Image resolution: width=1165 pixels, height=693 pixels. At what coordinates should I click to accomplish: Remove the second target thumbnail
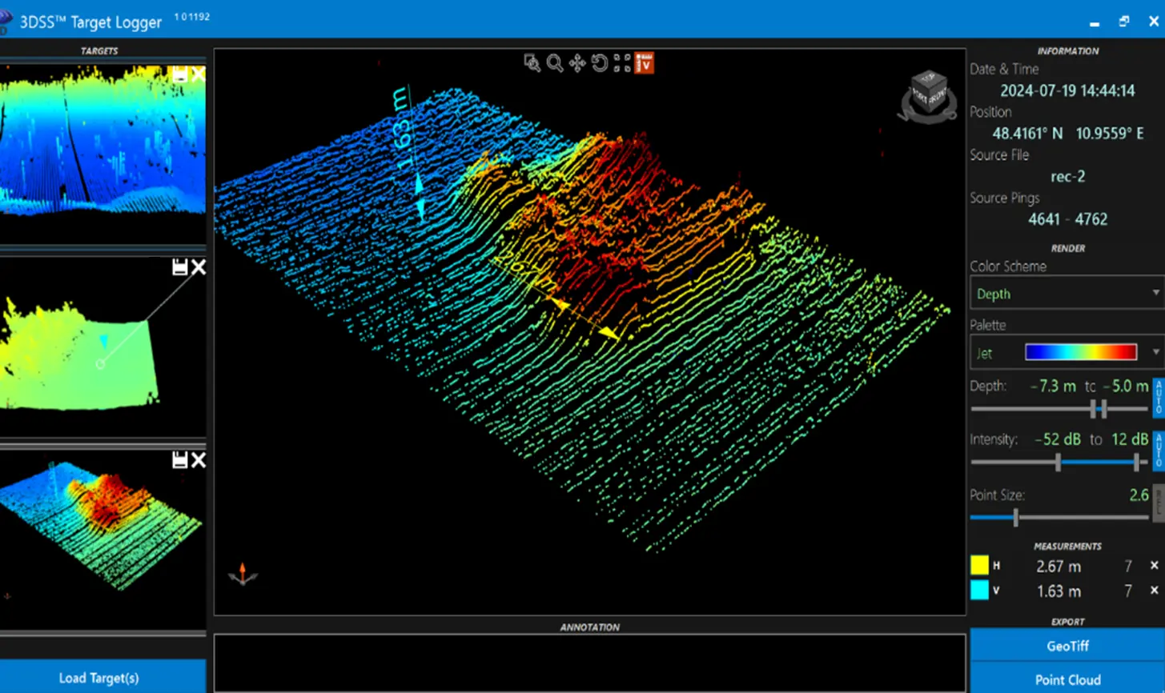[199, 267]
